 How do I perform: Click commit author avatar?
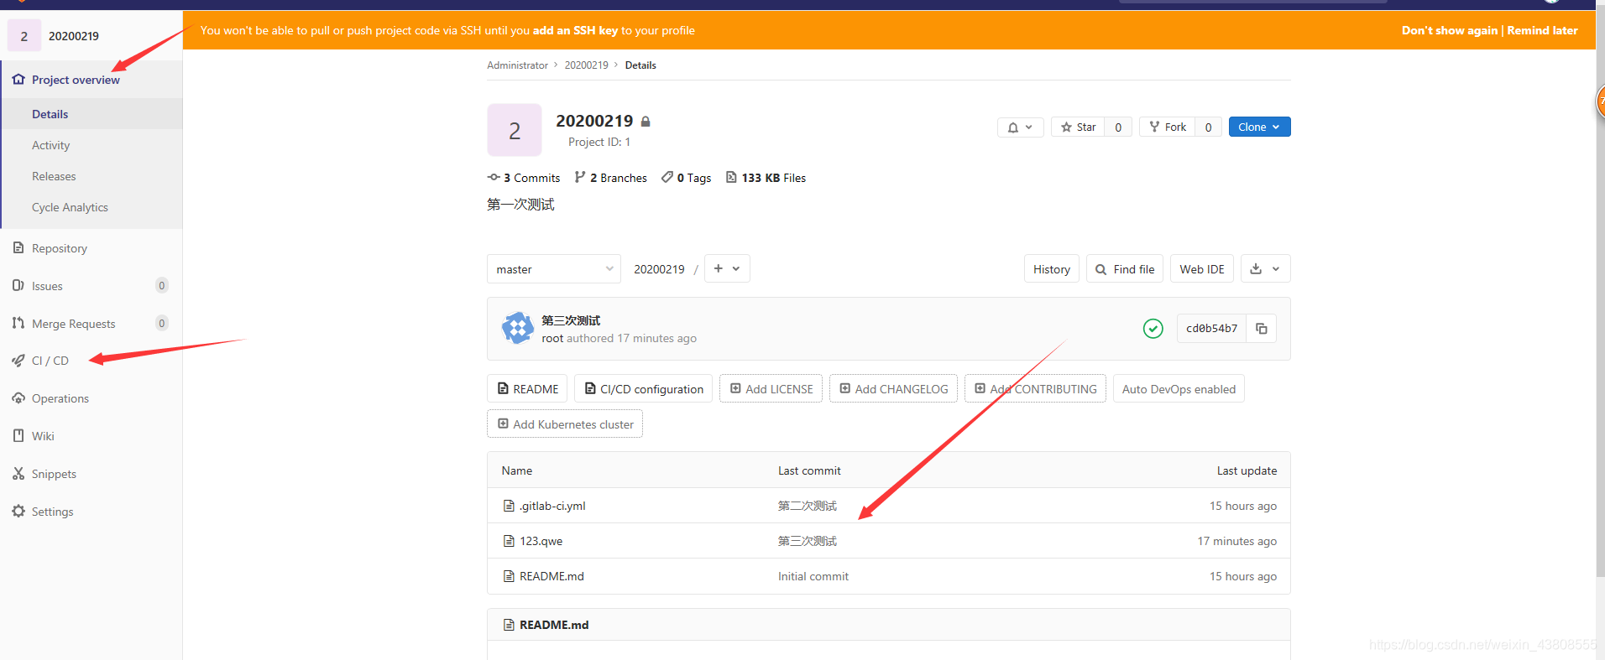click(517, 328)
